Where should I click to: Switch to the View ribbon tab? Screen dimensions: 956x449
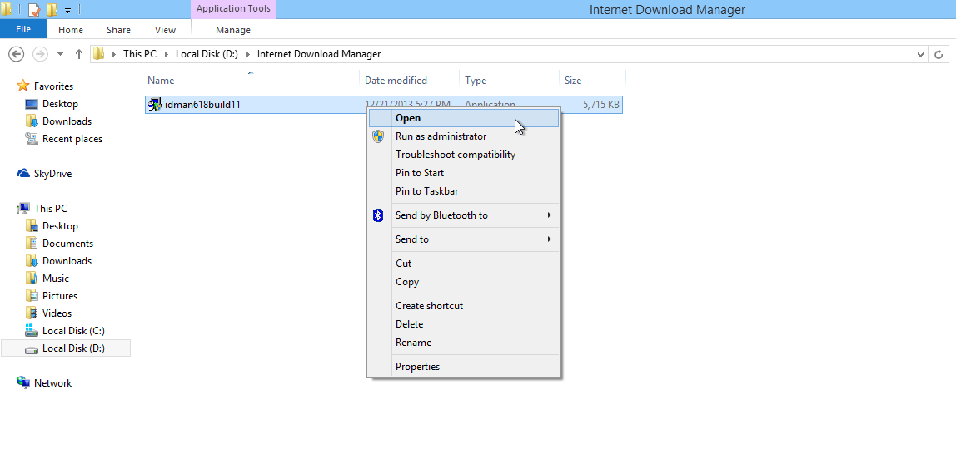click(165, 30)
